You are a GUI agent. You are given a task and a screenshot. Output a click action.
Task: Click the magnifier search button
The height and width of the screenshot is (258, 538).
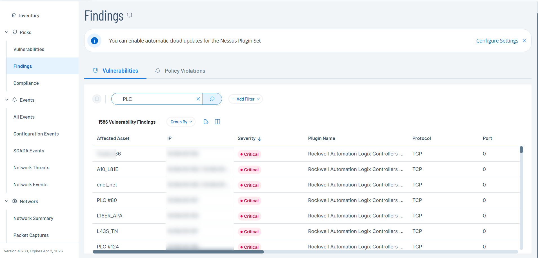click(x=212, y=99)
